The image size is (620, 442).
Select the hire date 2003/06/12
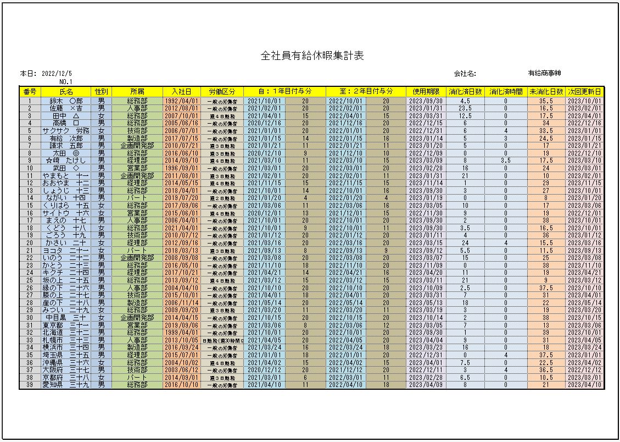[182, 369]
